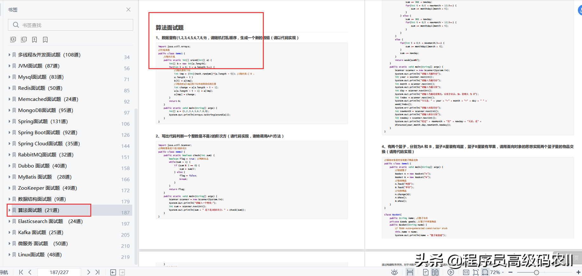Image resolution: width=582 pixels, height=276 pixels.
Task: Click the go back to previous view icon
Action: 113,272
